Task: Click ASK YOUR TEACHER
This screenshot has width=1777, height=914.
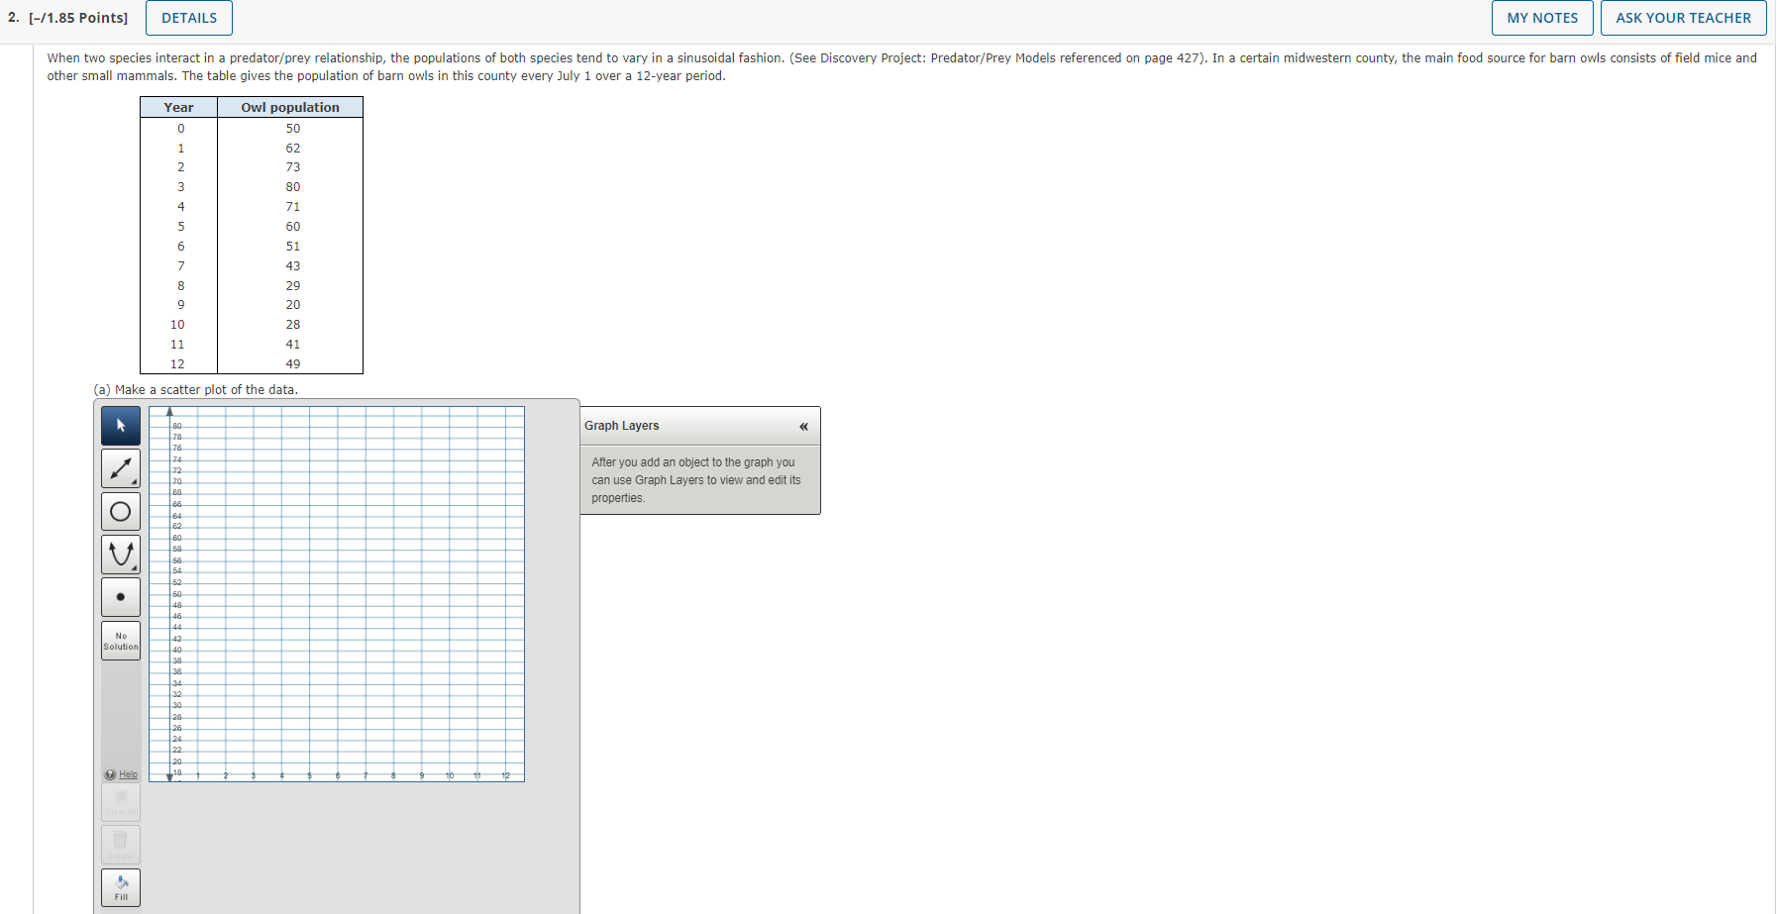Action: click(x=1683, y=17)
